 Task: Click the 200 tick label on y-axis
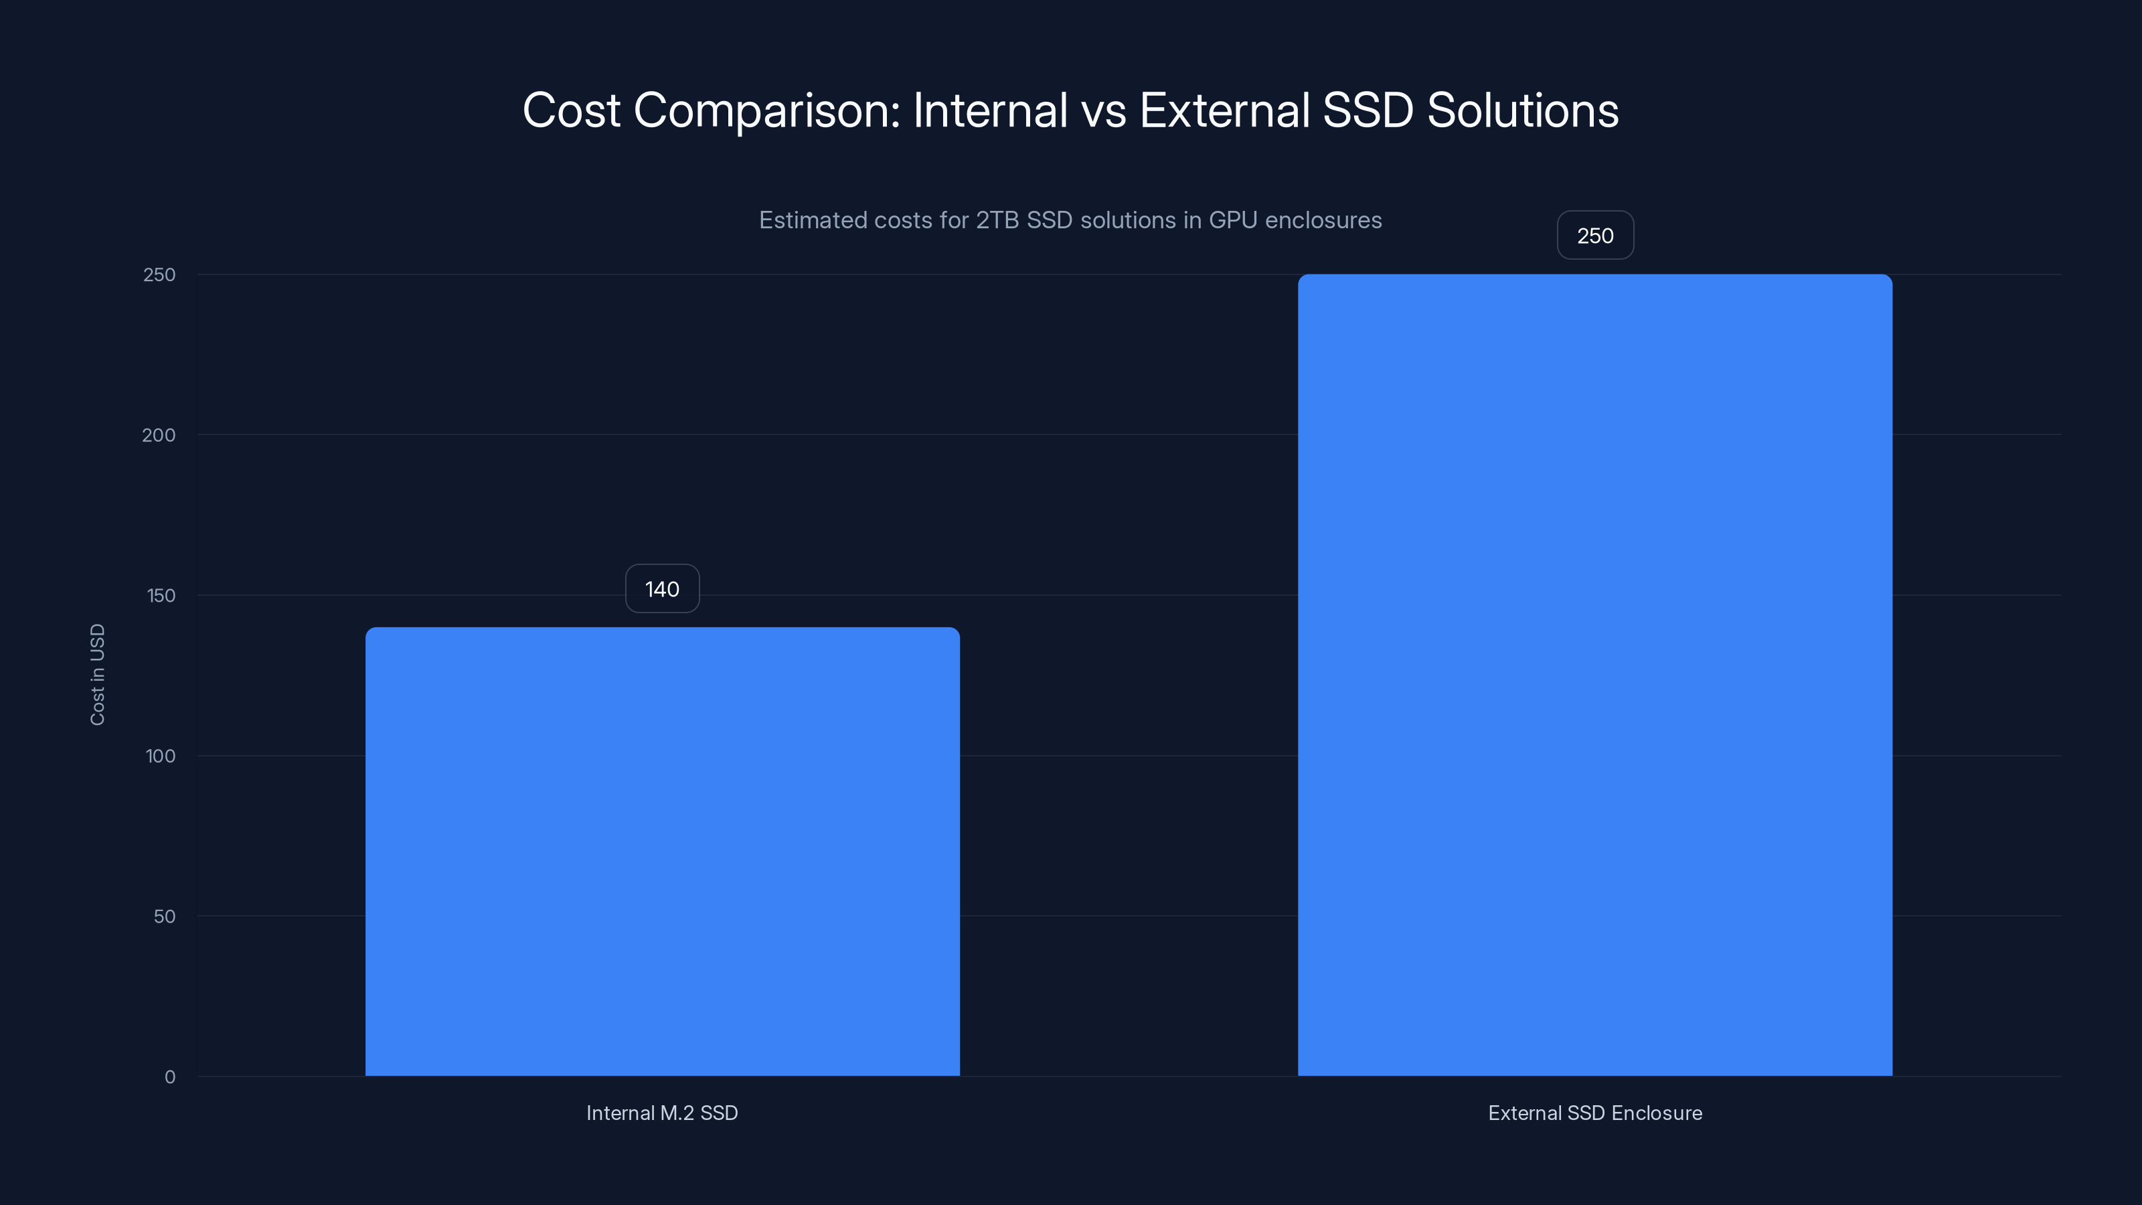pos(163,434)
